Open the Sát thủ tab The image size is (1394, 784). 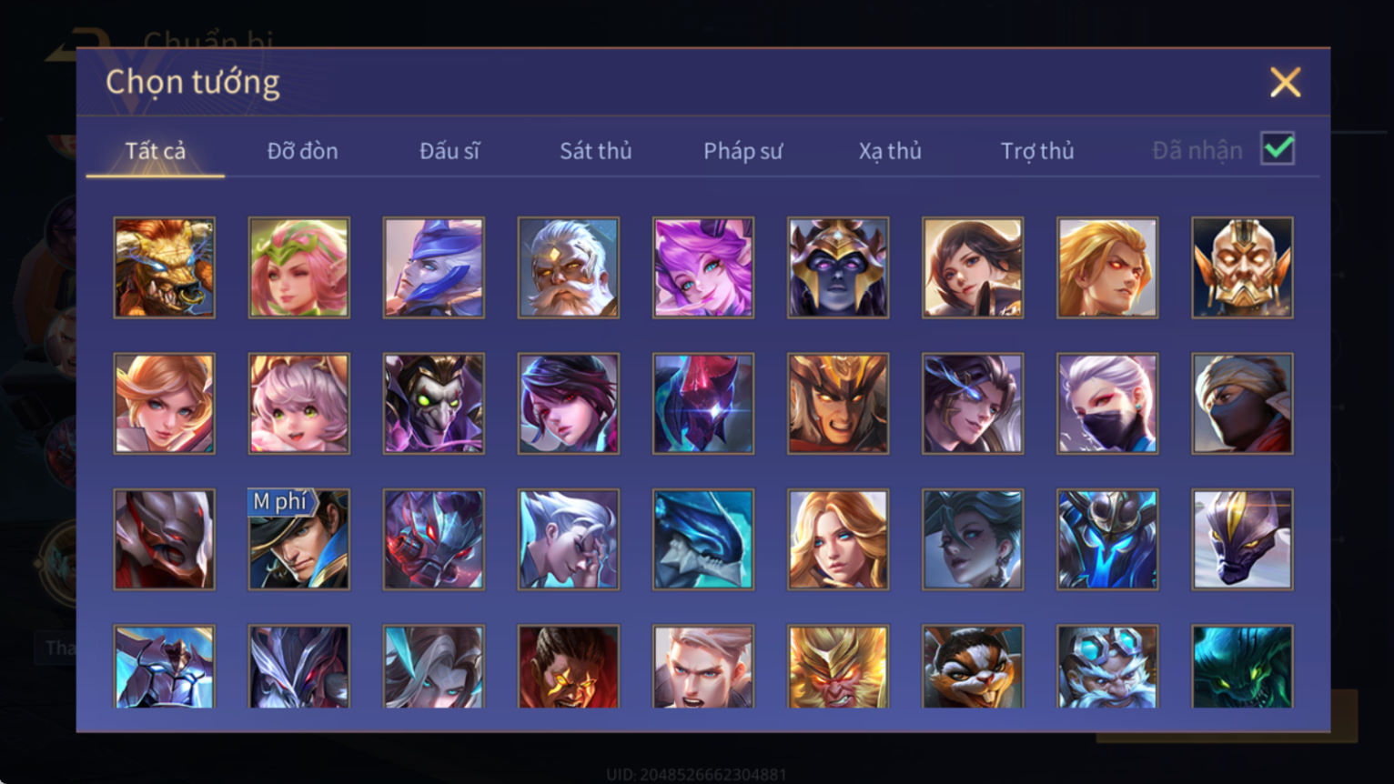[595, 151]
